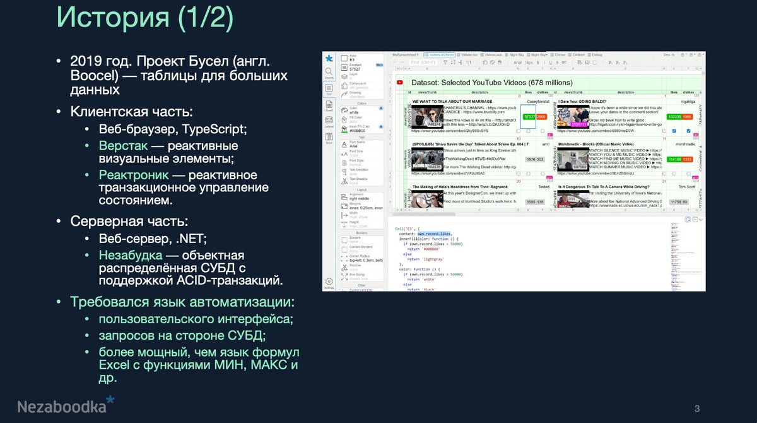Click the Color palette icon
757x423 pixels.
pyautogui.click(x=344, y=110)
